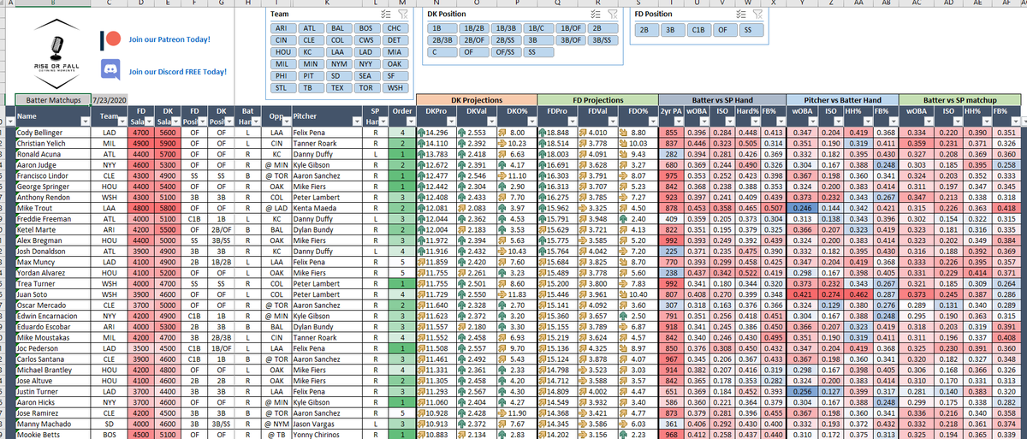Select BOS in the Team slicer

(365, 27)
